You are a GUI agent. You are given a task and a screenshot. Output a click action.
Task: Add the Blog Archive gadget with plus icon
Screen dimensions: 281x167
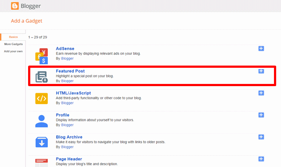(261, 137)
